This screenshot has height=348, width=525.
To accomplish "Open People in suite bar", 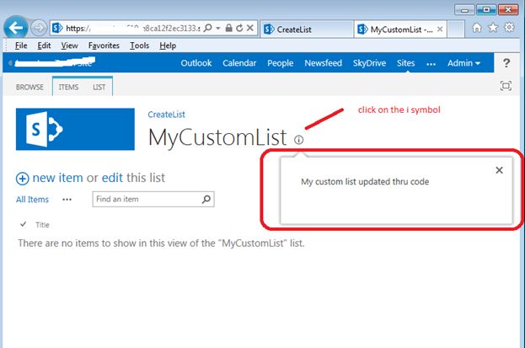I will (281, 63).
